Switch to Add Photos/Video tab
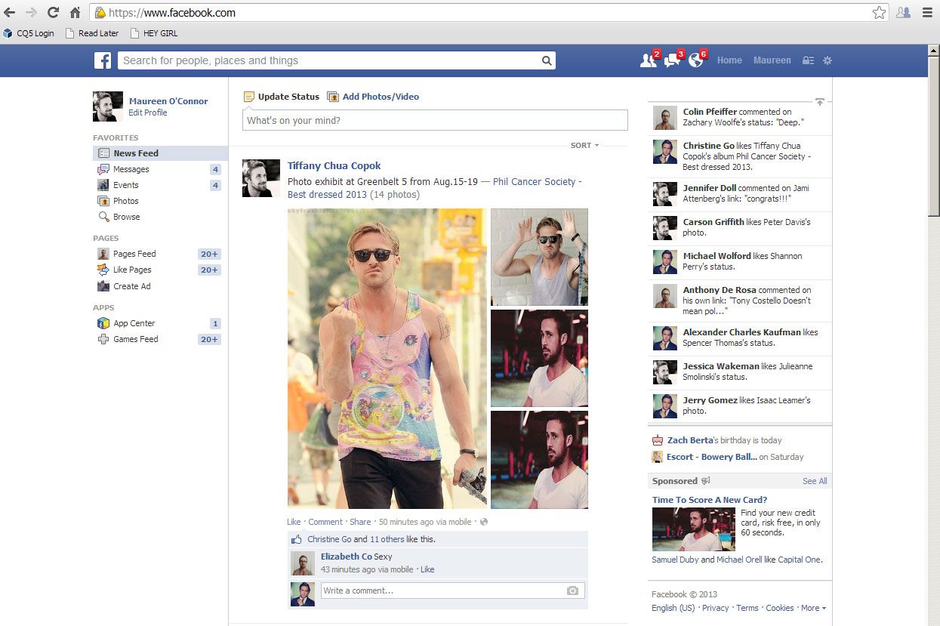The width and height of the screenshot is (940, 626). click(380, 97)
